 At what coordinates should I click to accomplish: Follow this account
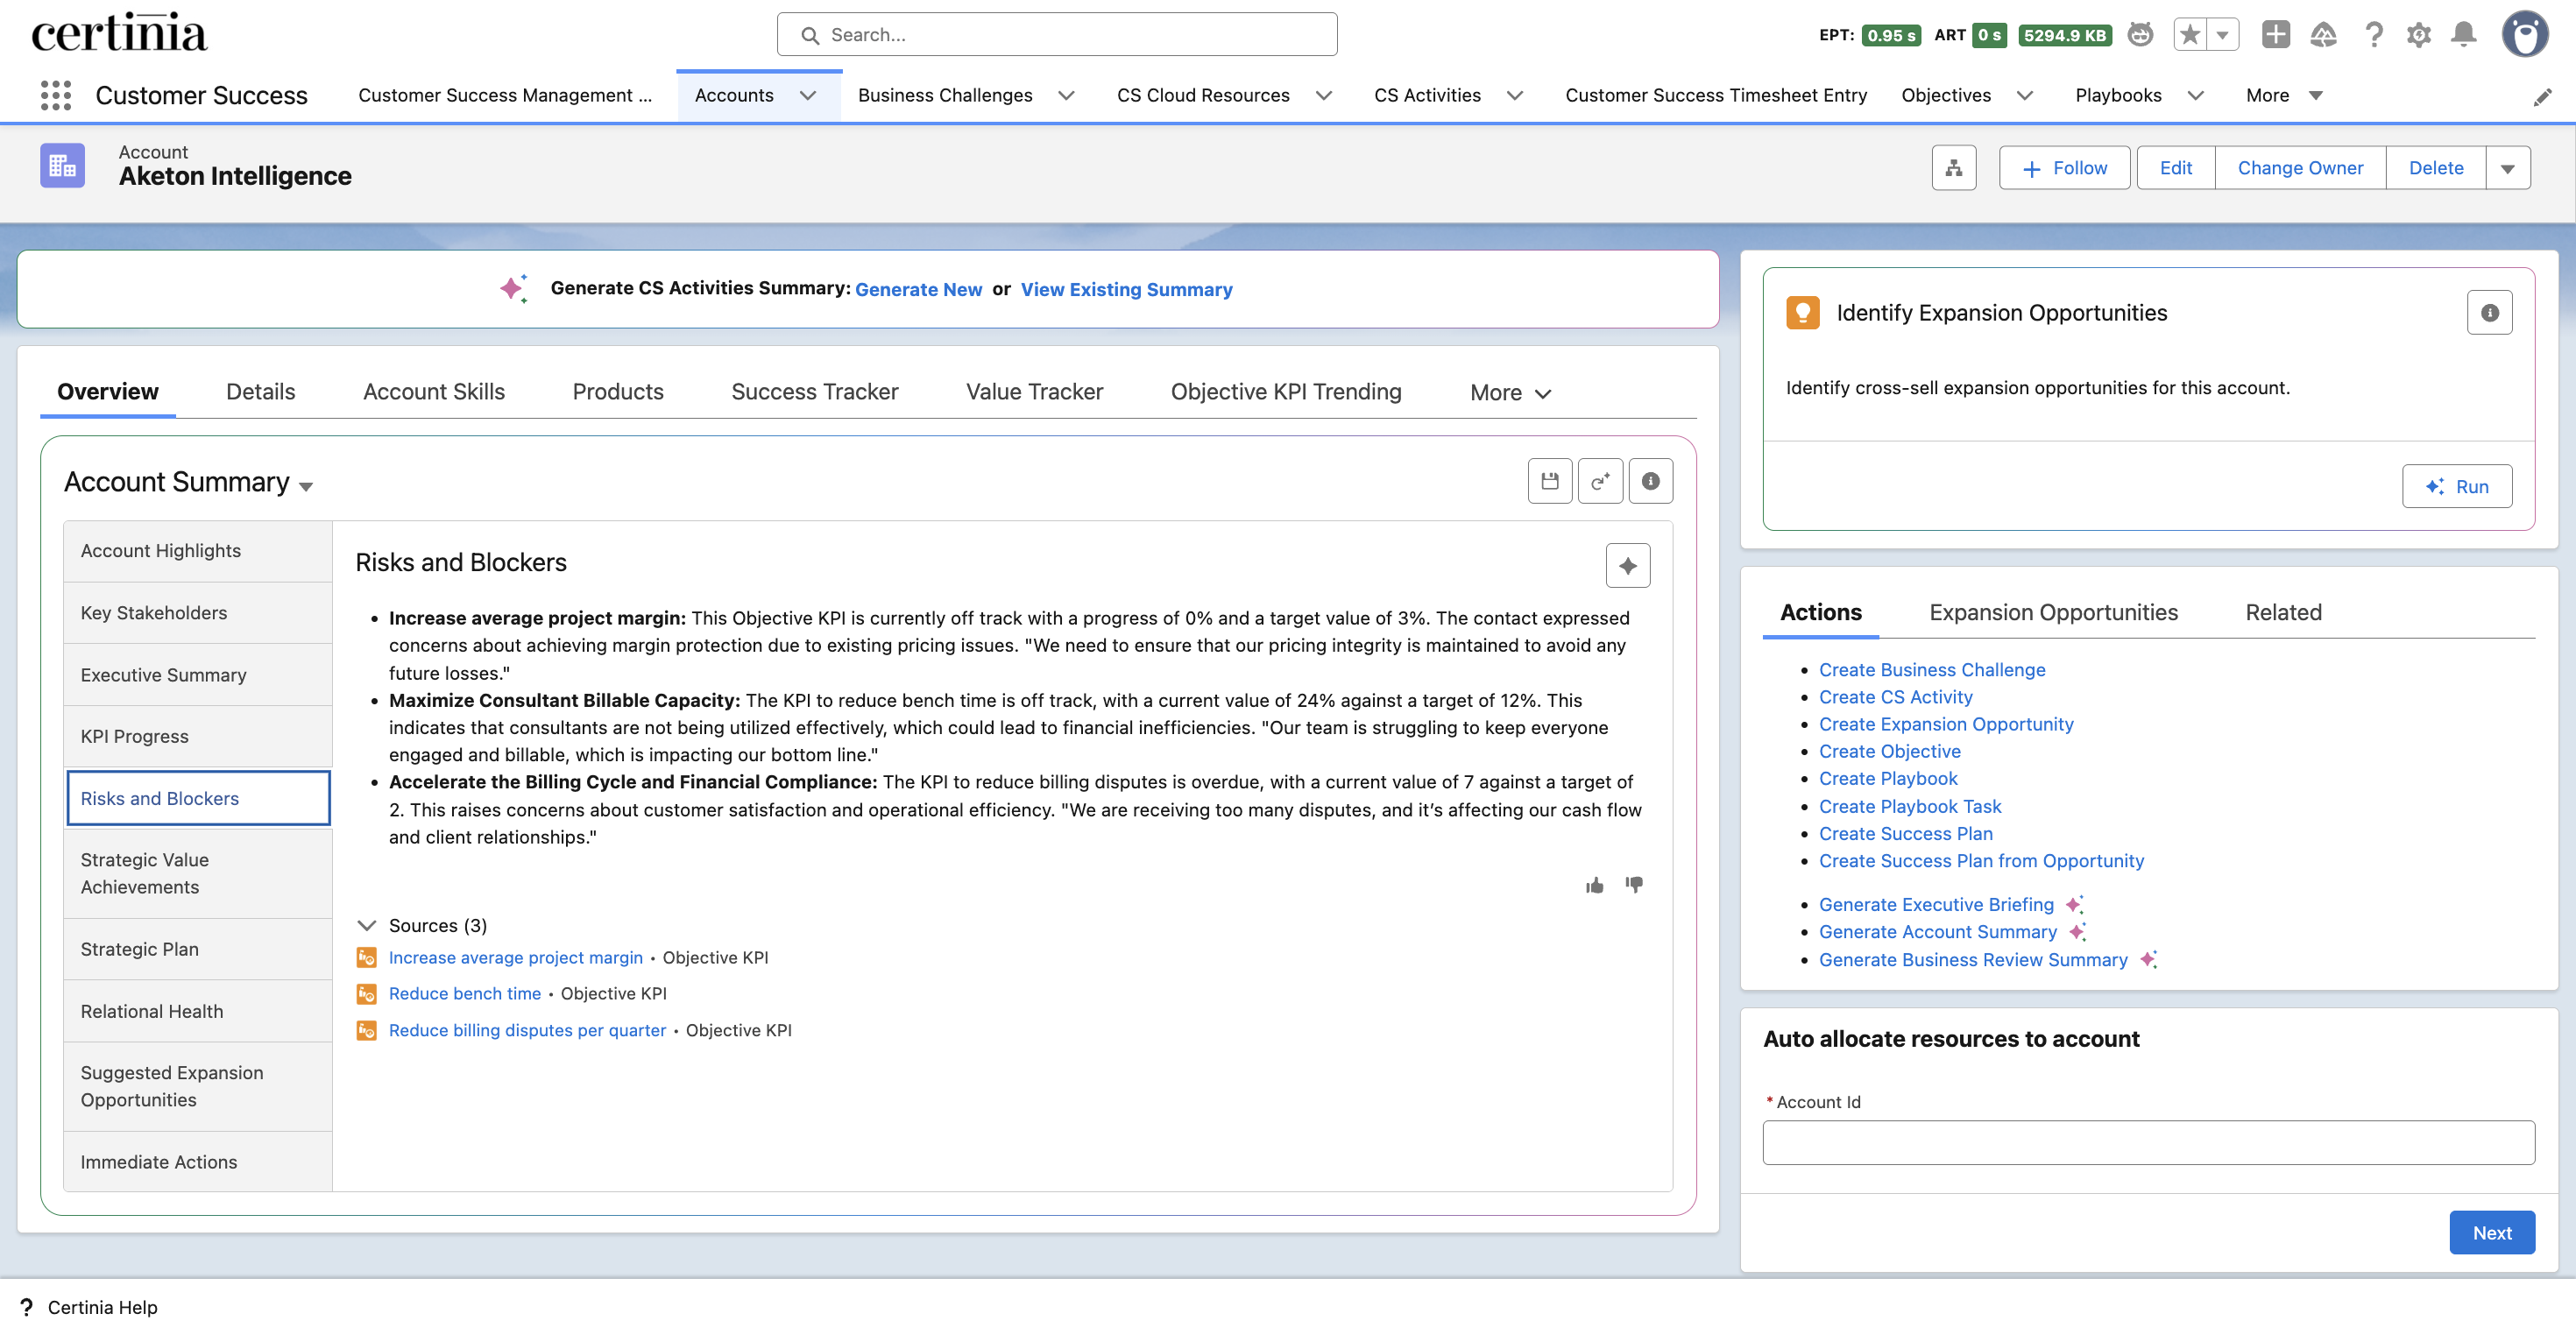click(x=2064, y=168)
